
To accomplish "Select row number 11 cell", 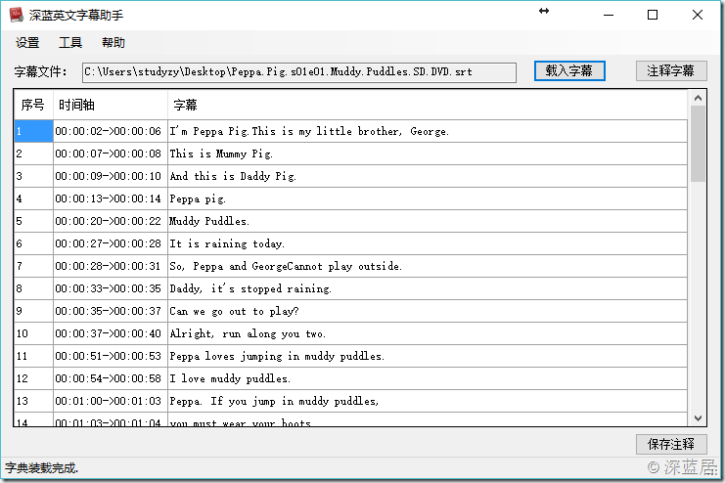I will tap(33, 356).
